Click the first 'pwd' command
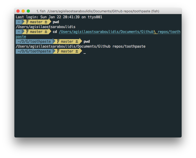 pyautogui.click(x=56, y=22)
